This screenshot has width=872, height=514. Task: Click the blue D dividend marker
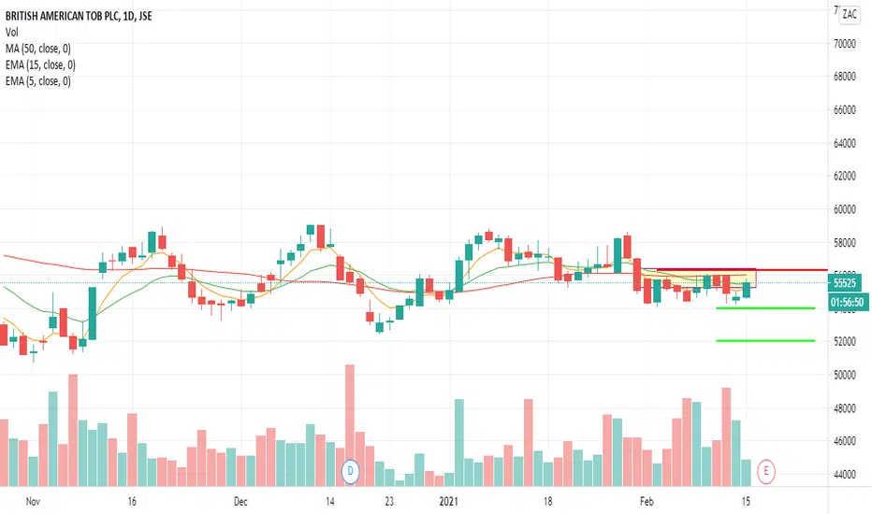(350, 471)
